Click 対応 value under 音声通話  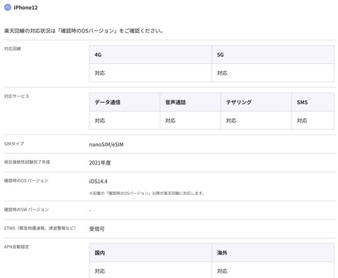pos(170,120)
